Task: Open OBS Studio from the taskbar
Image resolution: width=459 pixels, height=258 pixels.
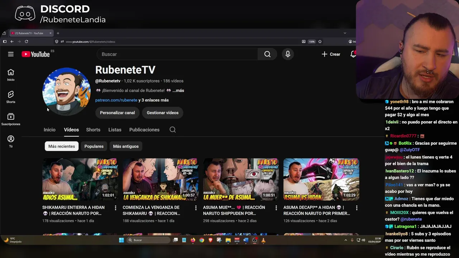Action: [255, 240]
